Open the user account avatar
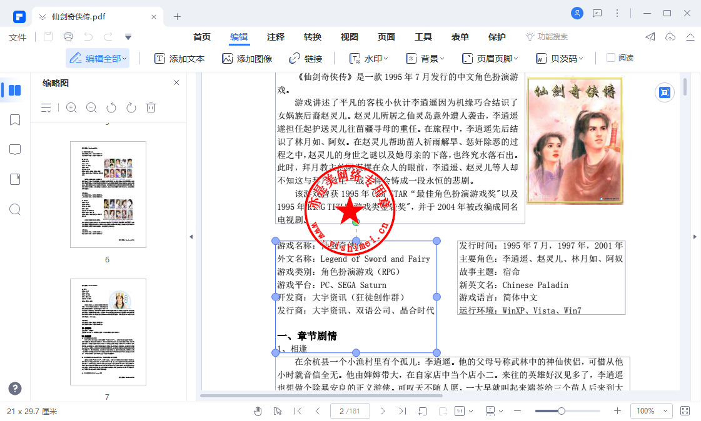Screen dimensions: 701x421 coord(577,13)
